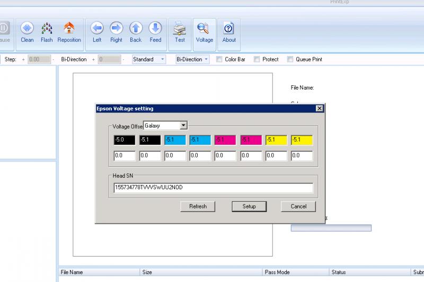
Task: Click the 0.0 offset field under second magenta
Action: [251, 156]
